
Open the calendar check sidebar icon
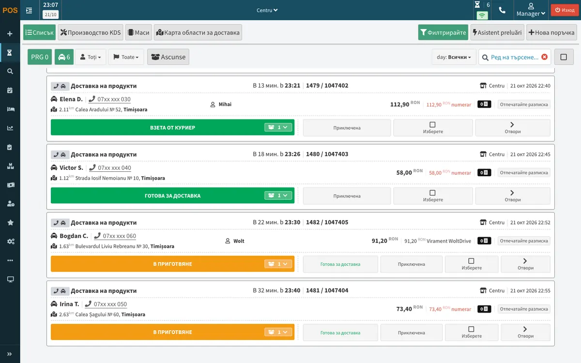point(10,90)
